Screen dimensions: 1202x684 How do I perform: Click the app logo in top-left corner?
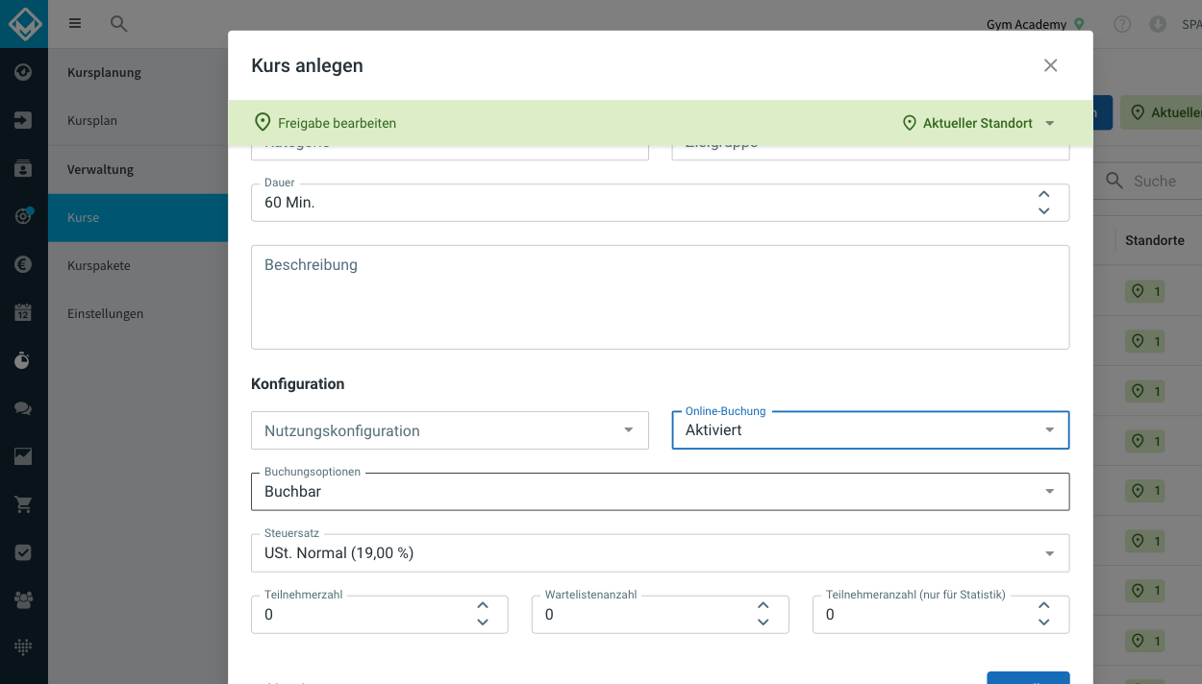(24, 24)
